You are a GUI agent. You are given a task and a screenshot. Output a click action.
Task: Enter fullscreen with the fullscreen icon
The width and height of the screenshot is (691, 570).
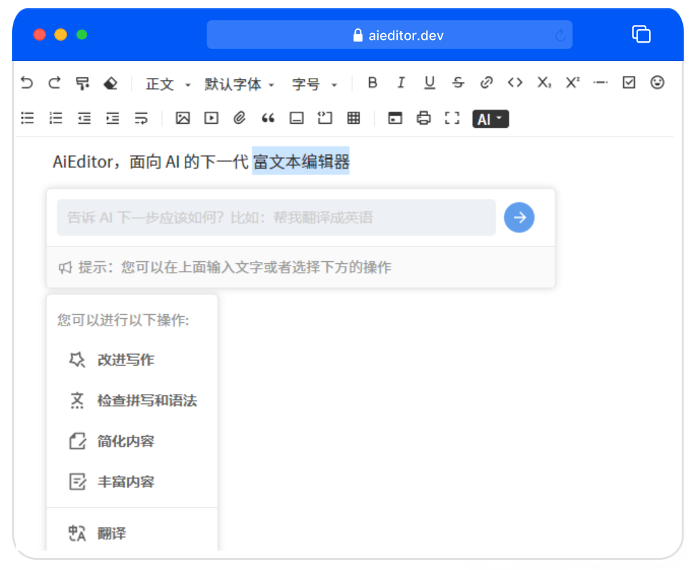452,118
